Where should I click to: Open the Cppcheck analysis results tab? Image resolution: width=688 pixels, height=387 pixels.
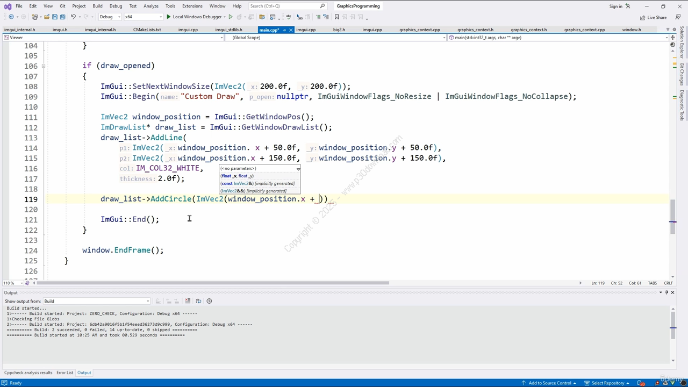coord(28,372)
